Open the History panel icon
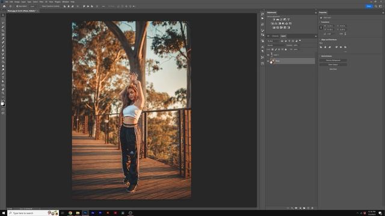385x216 pixels. pos(262,14)
